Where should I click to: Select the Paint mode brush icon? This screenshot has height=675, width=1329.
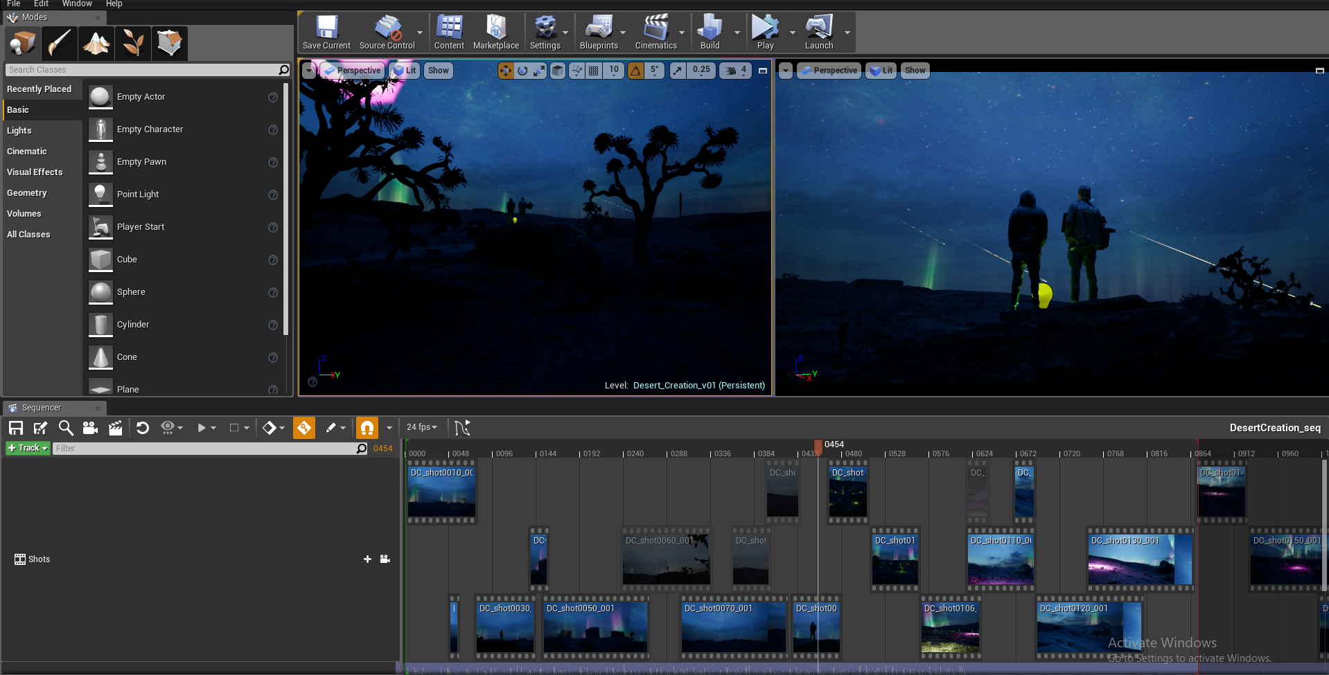[x=59, y=43]
